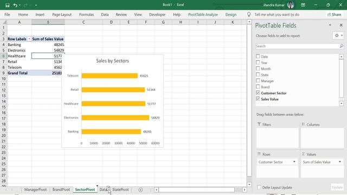This screenshot has height=195, width=347.
Task: Click the Sales by Sectors chart title
Action: [112, 61]
